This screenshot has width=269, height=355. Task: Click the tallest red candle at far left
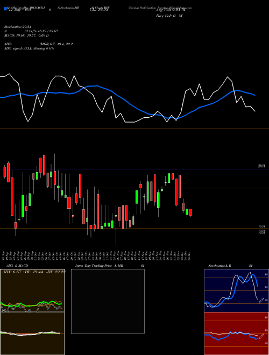coord(12,196)
